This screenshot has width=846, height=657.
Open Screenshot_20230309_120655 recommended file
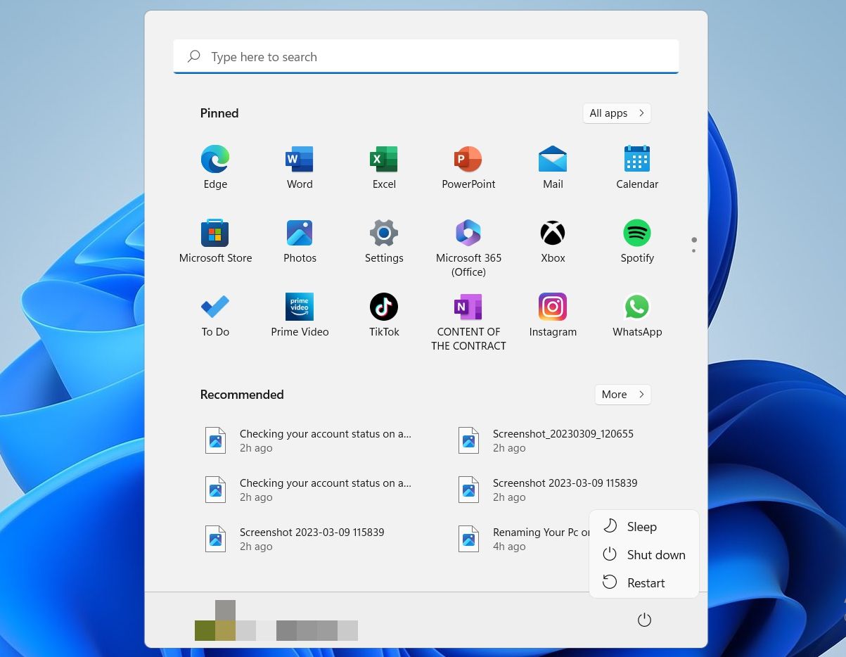click(563, 440)
